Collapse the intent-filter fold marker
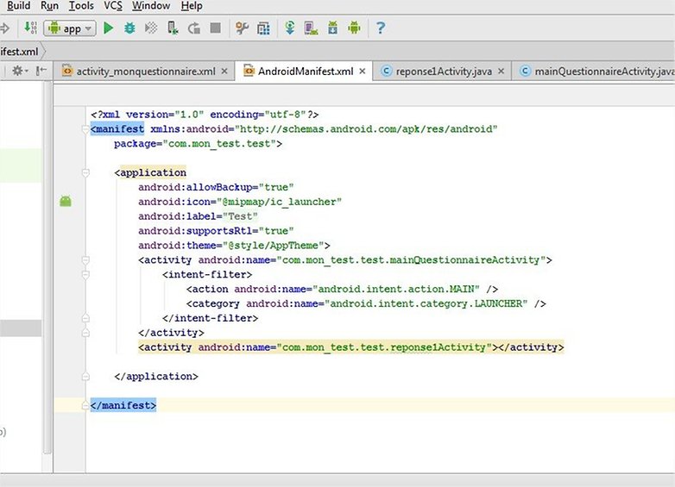The width and height of the screenshot is (675, 487). click(x=85, y=275)
